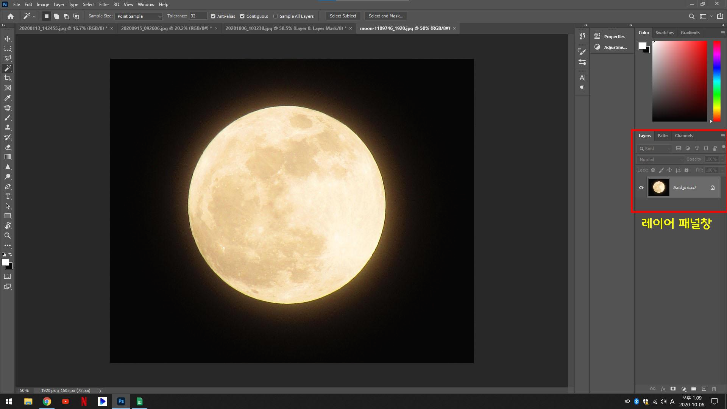Image resolution: width=727 pixels, height=409 pixels.
Task: Open the layer Kind filter dropdown
Action: click(654, 148)
